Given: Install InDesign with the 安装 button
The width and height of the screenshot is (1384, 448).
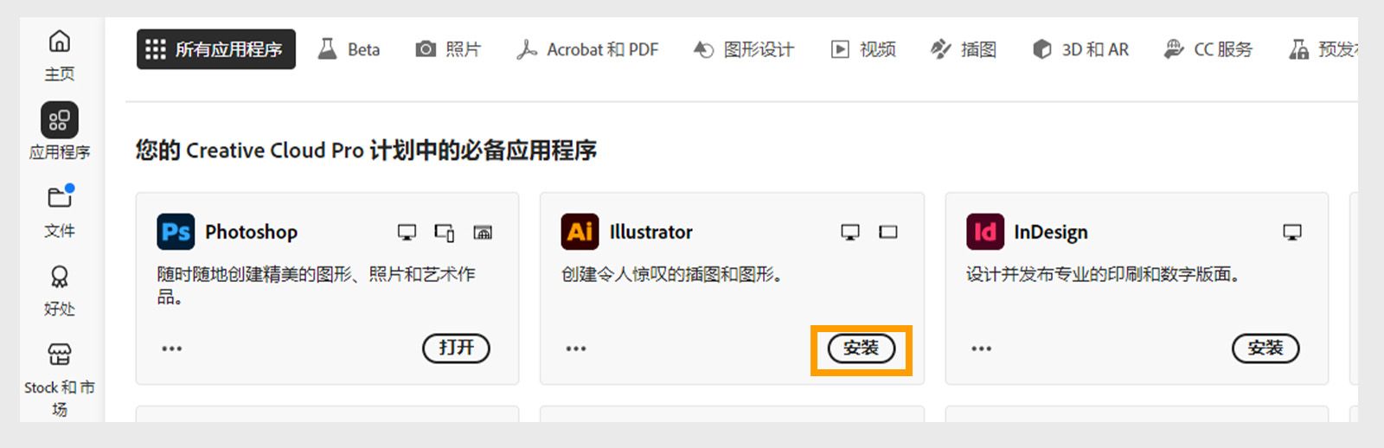Looking at the screenshot, I should 1265,348.
